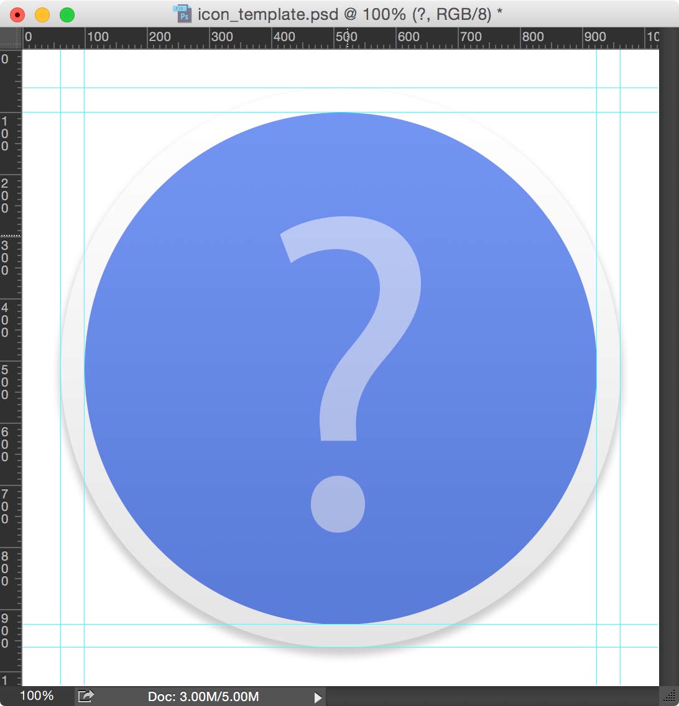Viewport: 679px width, 706px height.
Task: Click the icon_template.psd title text
Action: (x=267, y=14)
